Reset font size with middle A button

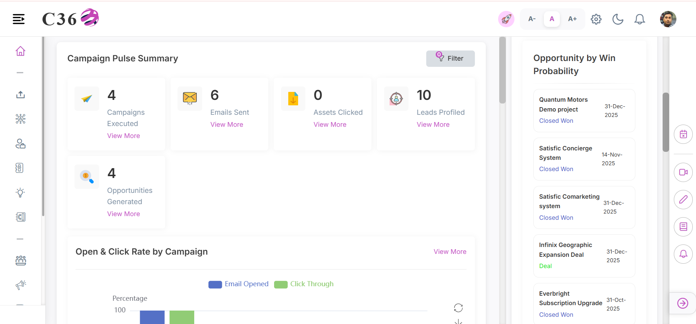click(x=552, y=19)
